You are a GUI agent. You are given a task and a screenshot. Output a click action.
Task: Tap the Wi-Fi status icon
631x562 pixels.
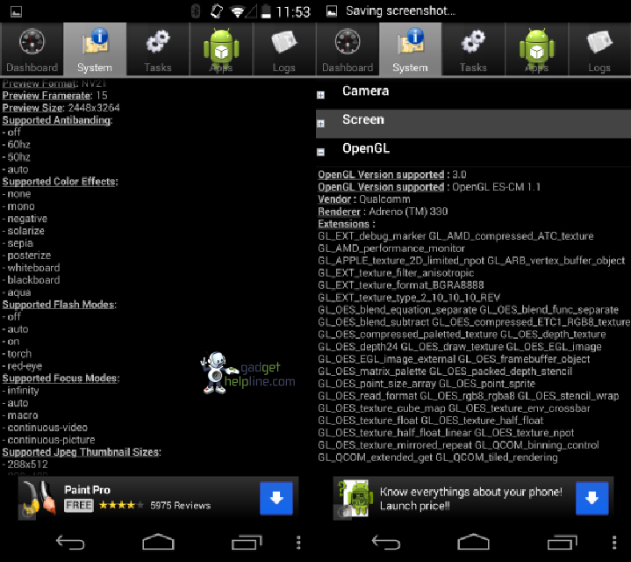tap(237, 11)
